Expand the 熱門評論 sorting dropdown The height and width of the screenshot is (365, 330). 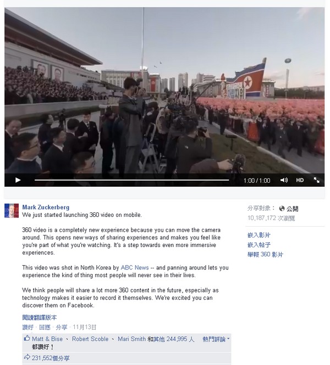(x=216, y=339)
